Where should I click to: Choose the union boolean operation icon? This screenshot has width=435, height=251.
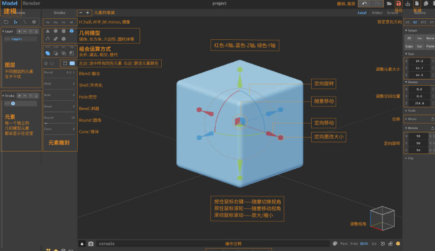[48, 53]
